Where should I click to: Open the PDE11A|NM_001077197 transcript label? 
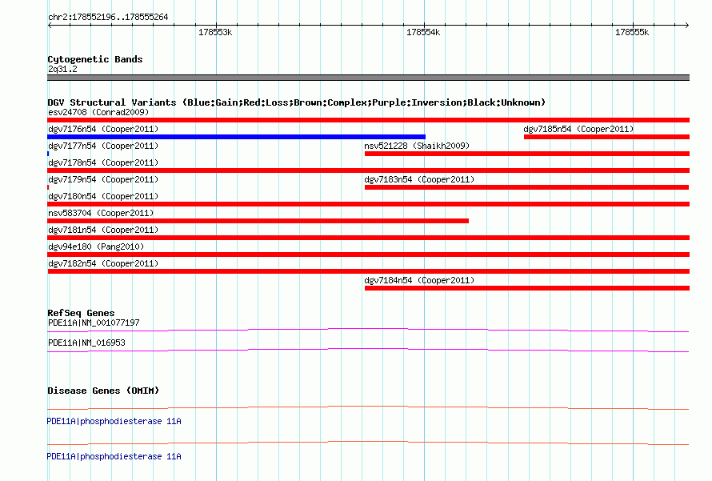tap(94, 323)
